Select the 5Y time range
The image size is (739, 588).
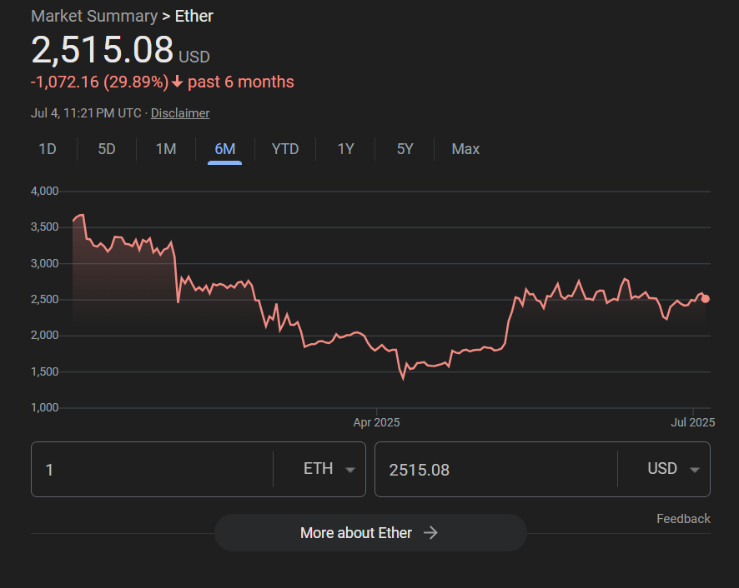pos(405,149)
